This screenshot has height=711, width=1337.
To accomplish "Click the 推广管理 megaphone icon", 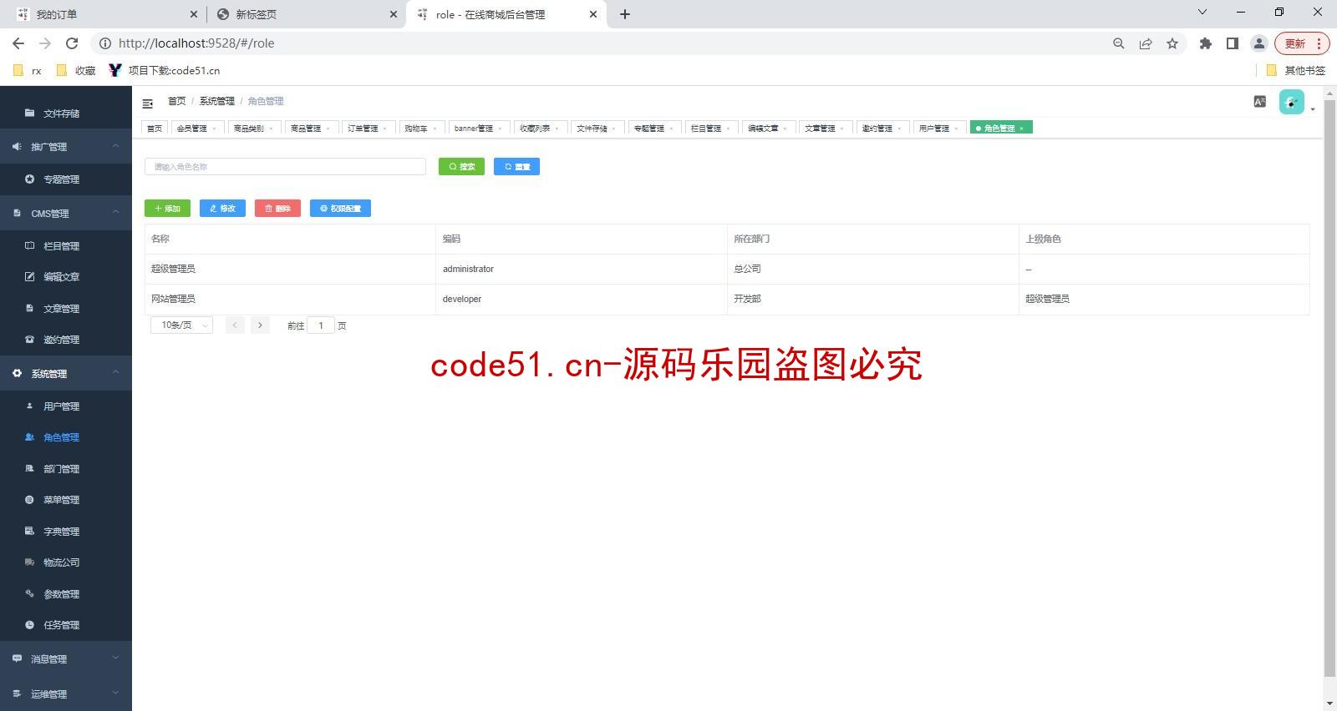I will 17,147.
